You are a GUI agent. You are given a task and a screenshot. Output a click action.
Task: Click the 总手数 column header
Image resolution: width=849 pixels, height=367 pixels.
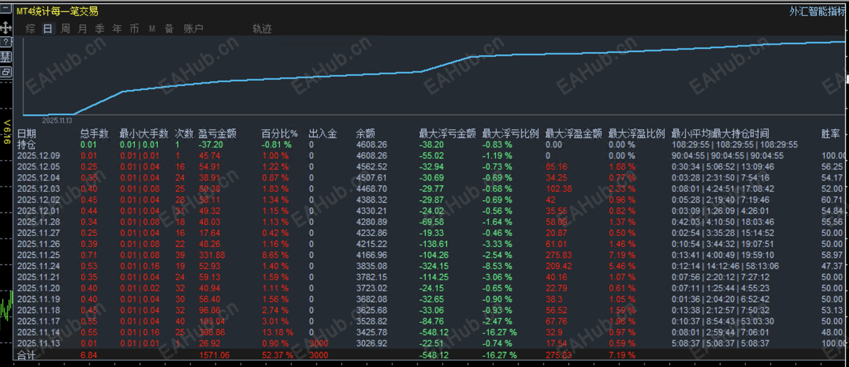click(94, 133)
